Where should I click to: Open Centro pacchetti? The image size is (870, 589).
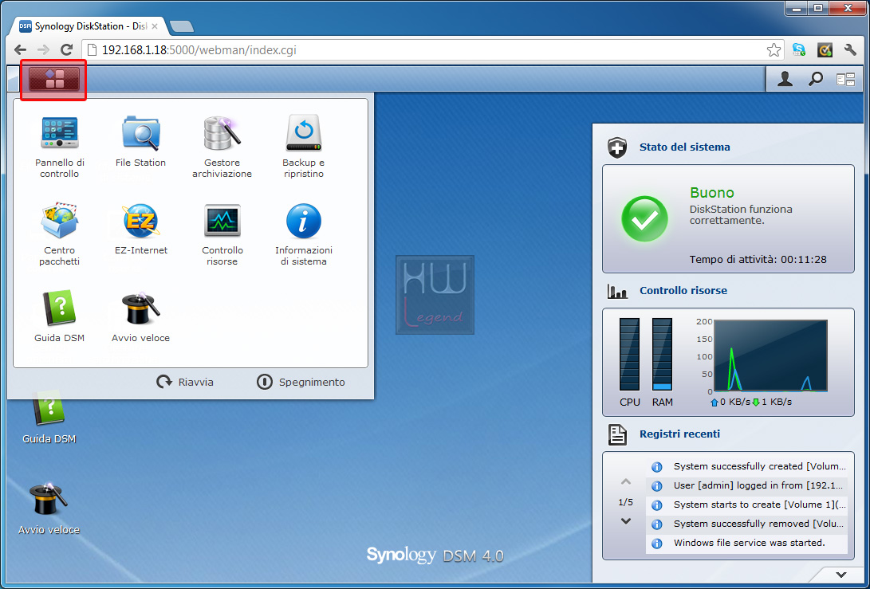[59, 234]
